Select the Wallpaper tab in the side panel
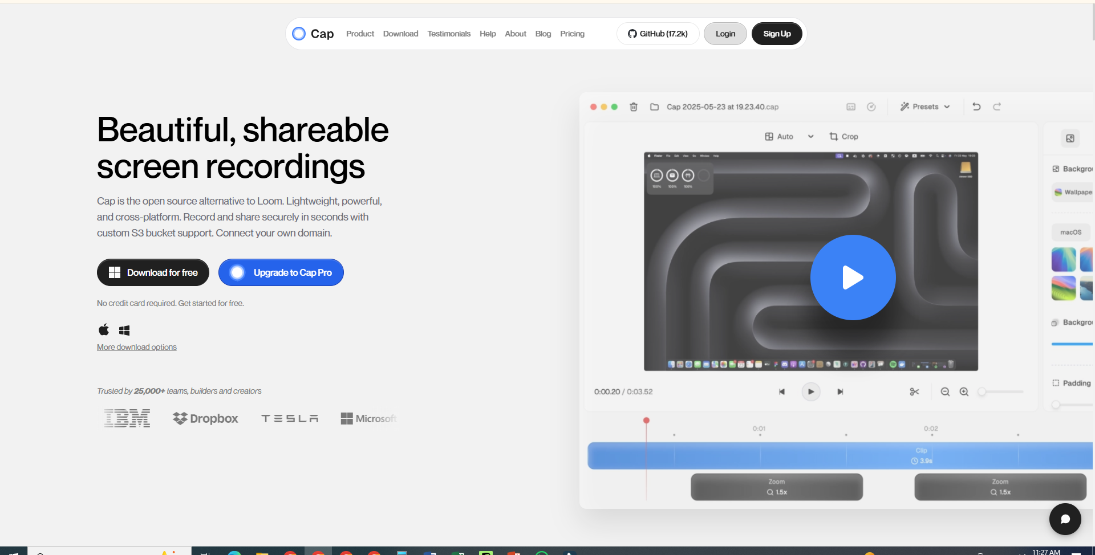Image resolution: width=1095 pixels, height=555 pixels. (1072, 192)
